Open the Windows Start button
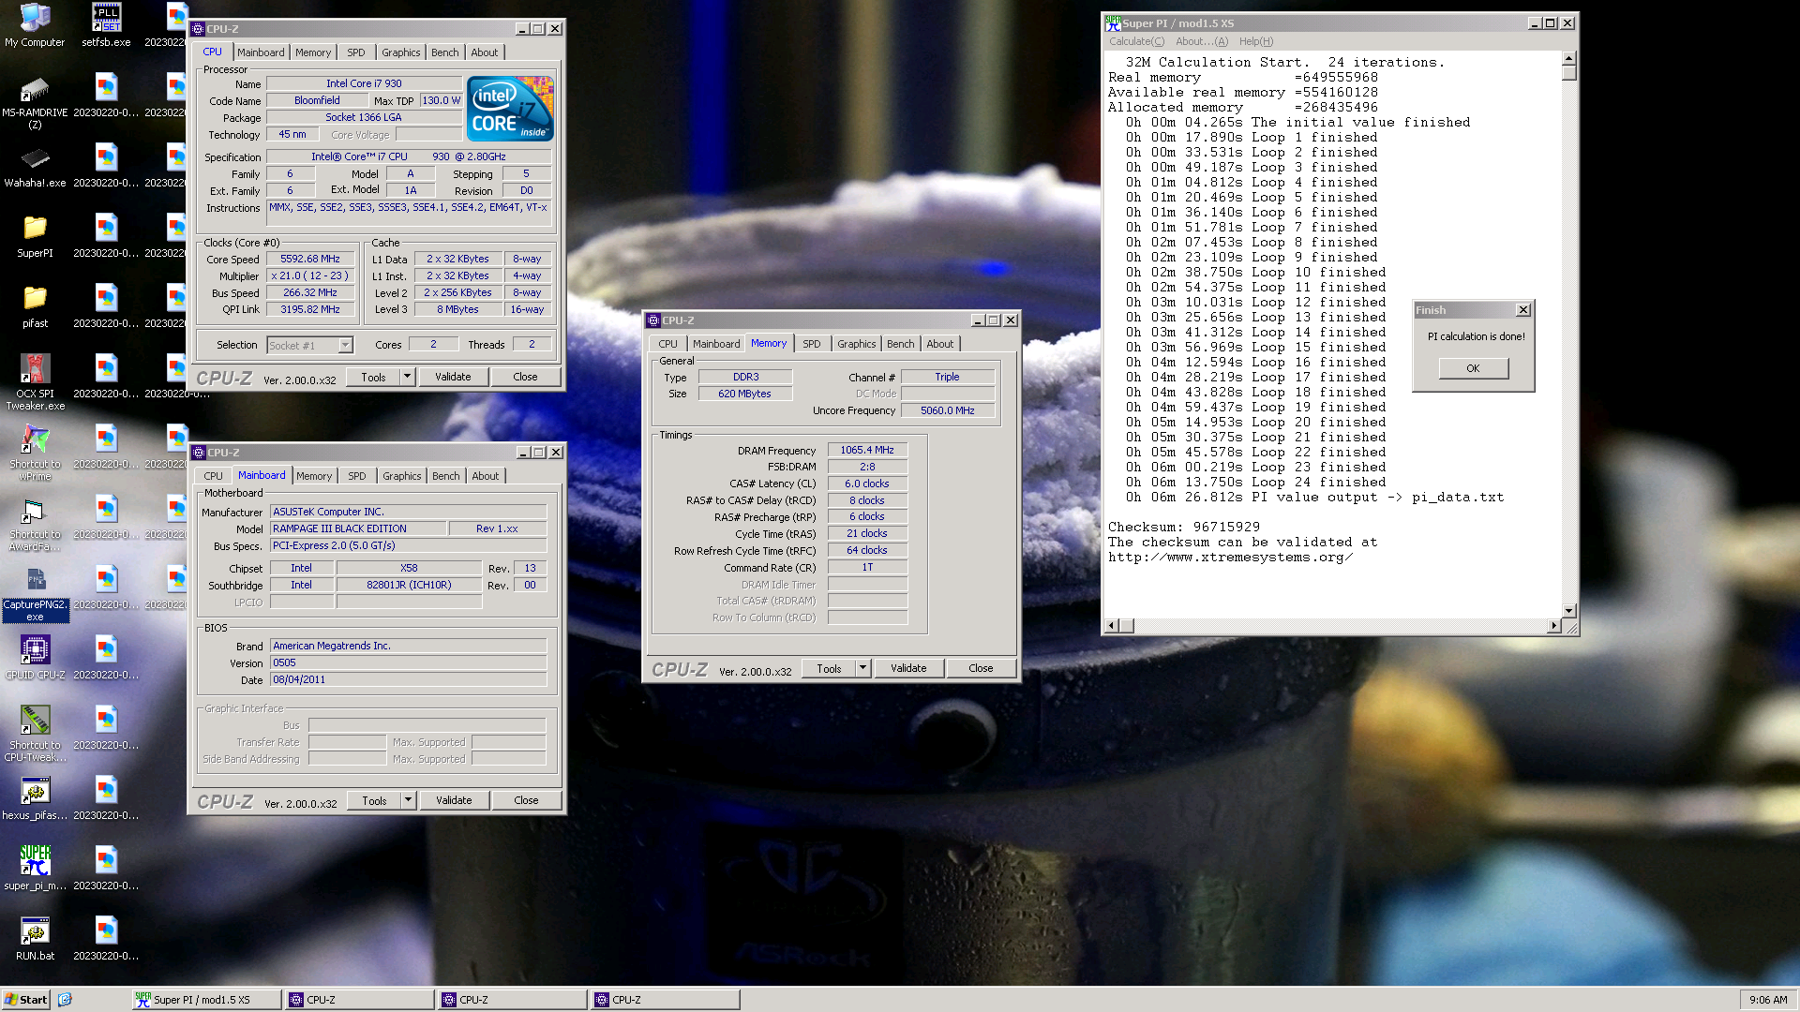This screenshot has height=1012, width=1800. pos(25,1000)
